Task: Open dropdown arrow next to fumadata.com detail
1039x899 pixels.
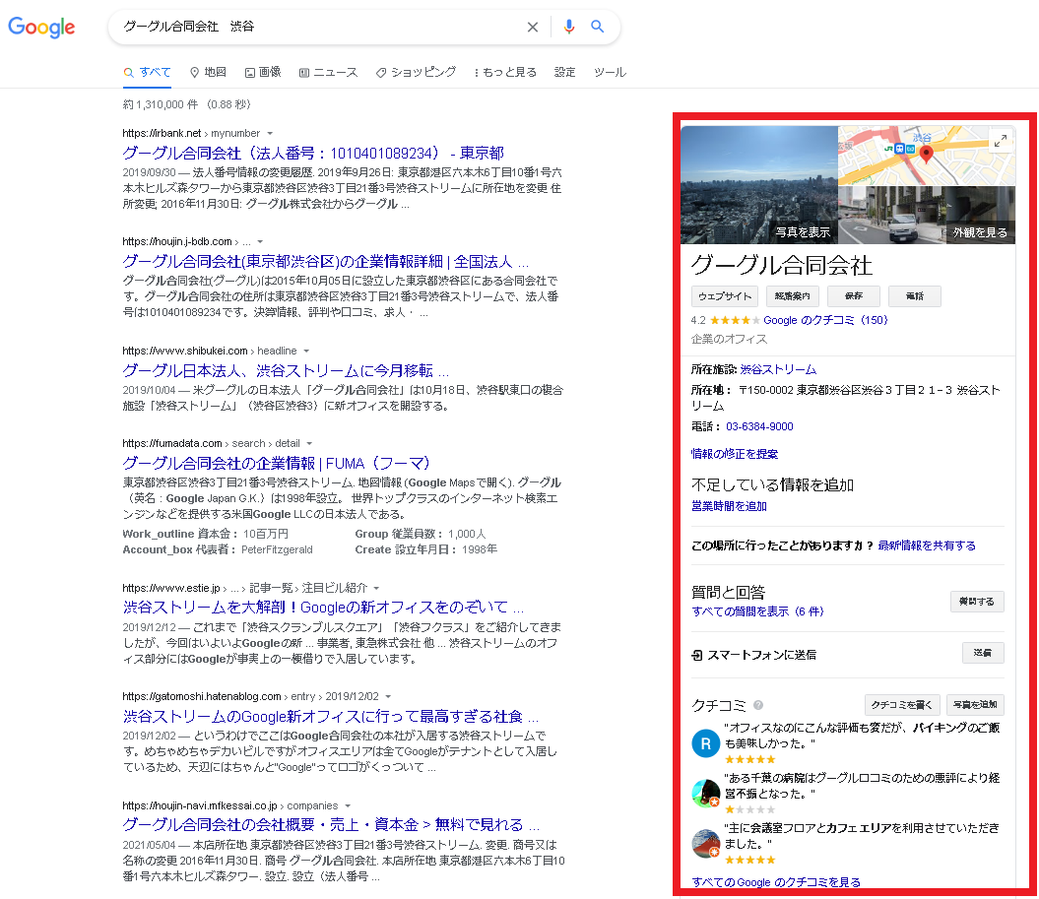Action: 309,443
